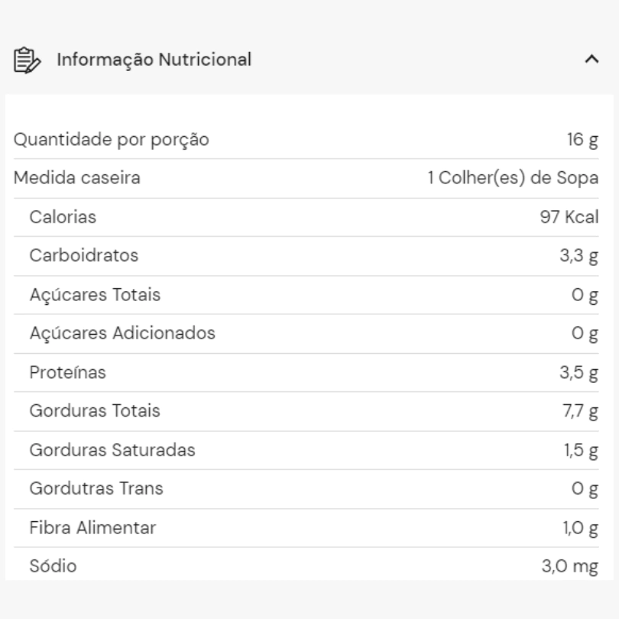Click the 1 Colher(es) de Sopa value
Image resolution: width=619 pixels, height=619 pixels.
(x=514, y=178)
